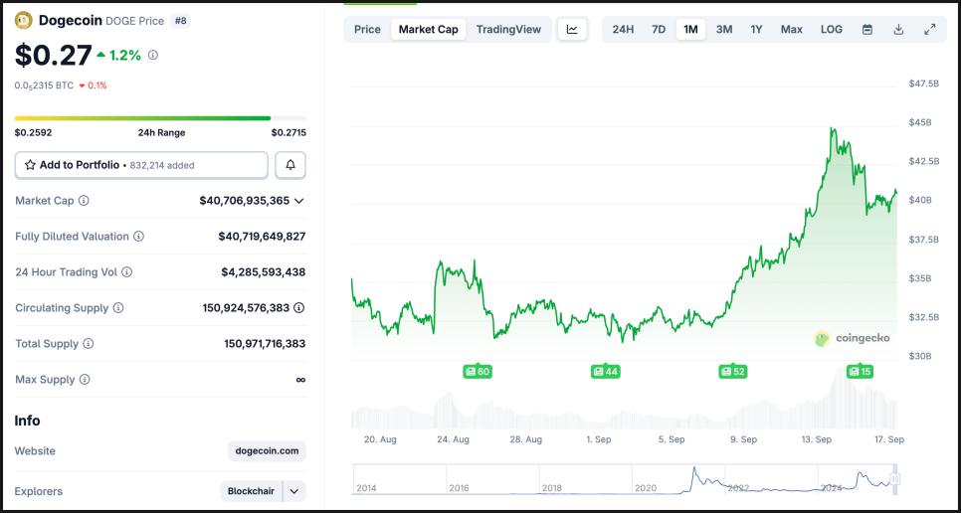This screenshot has height=513, width=961.
Task: Open the news marker labeled 15
Action: (x=860, y=371)
